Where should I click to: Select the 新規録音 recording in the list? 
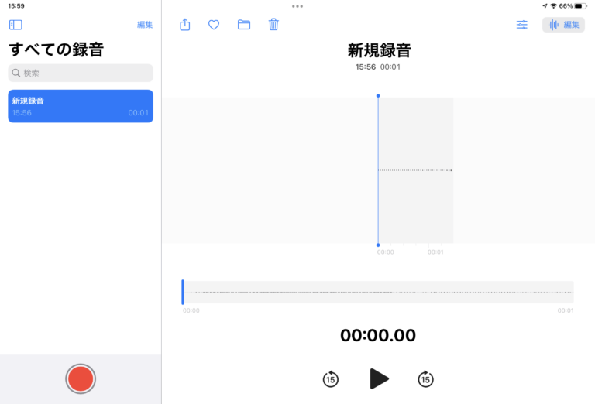click(81, 106)
